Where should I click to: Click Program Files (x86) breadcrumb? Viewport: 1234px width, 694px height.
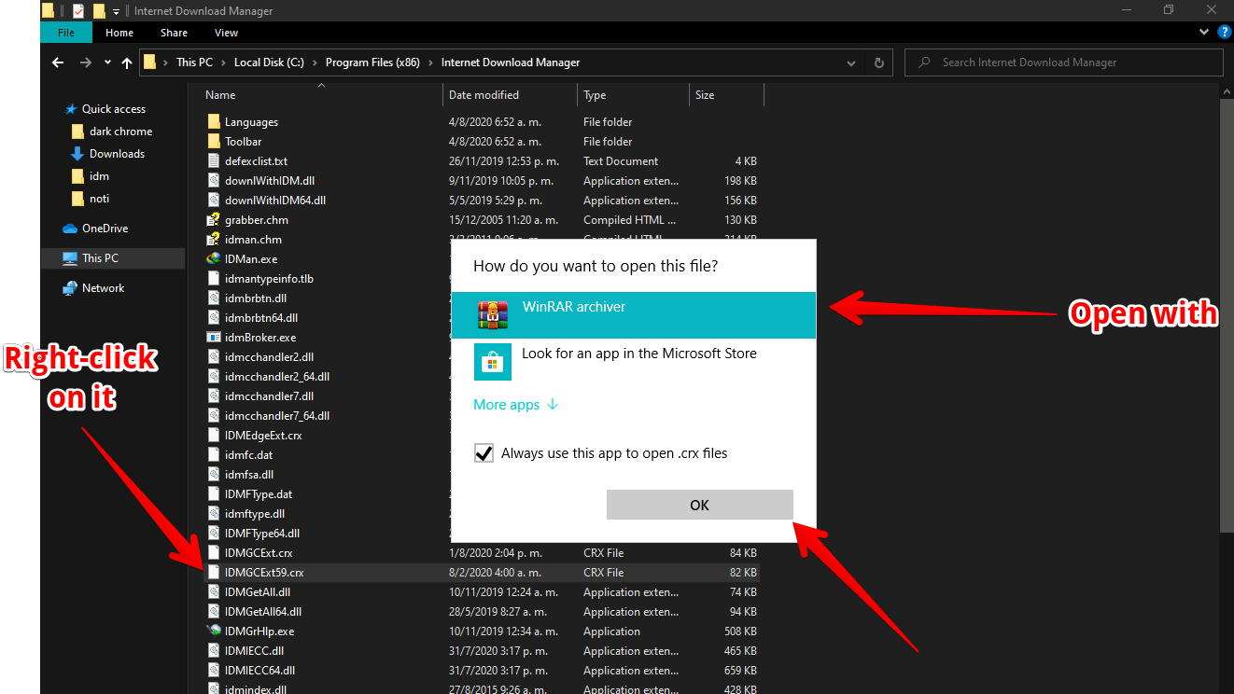(372, 62)
